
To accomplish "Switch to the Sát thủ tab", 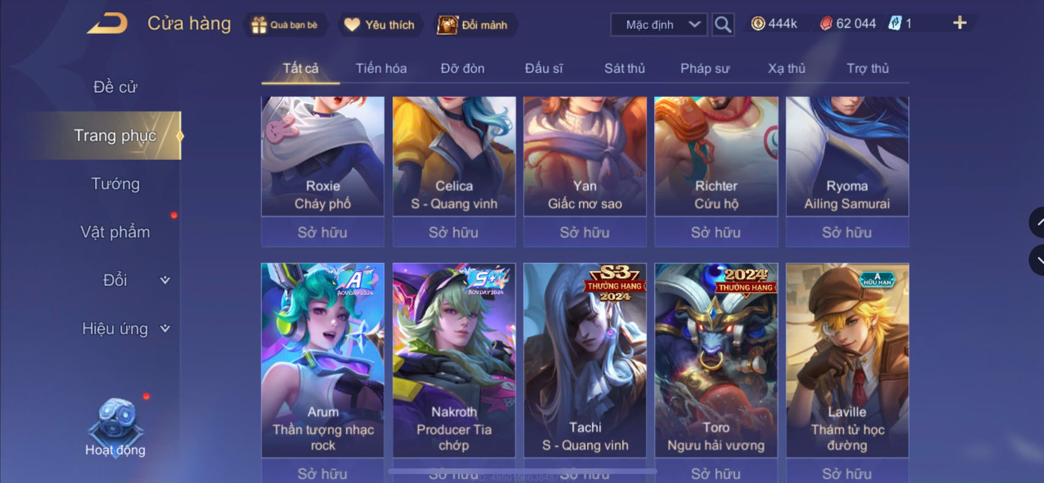I will (624, 69).
